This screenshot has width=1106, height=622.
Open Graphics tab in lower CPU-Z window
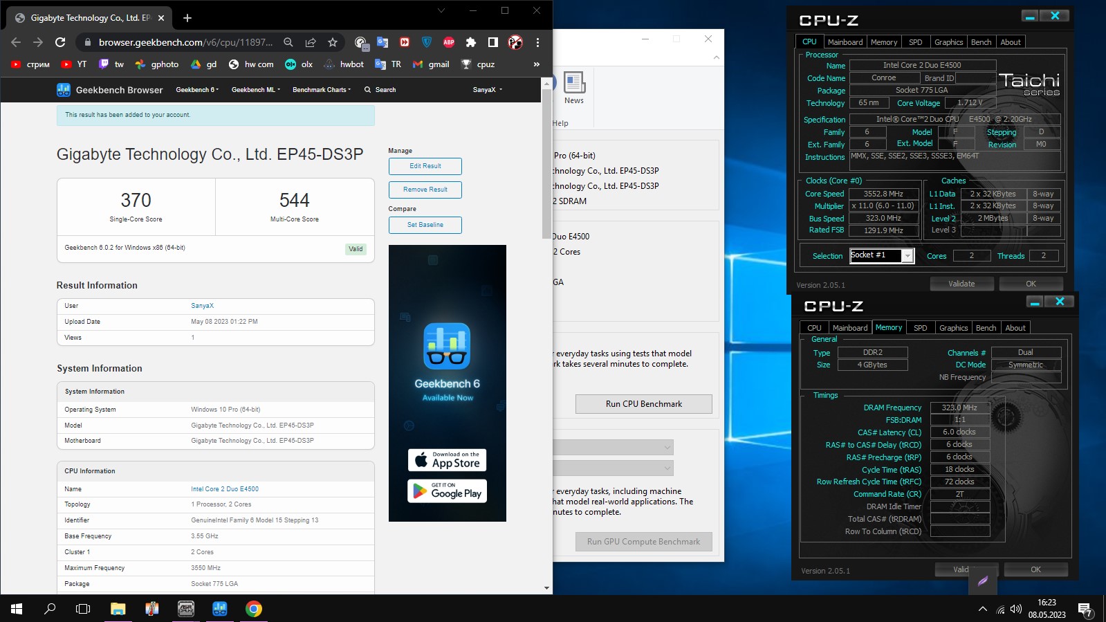[x=953, y=328]
